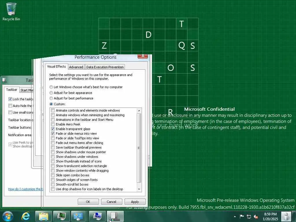Check Auto-hide the taskbar option
The height and width of the screenshot is (222, 296).
(10, 106)
